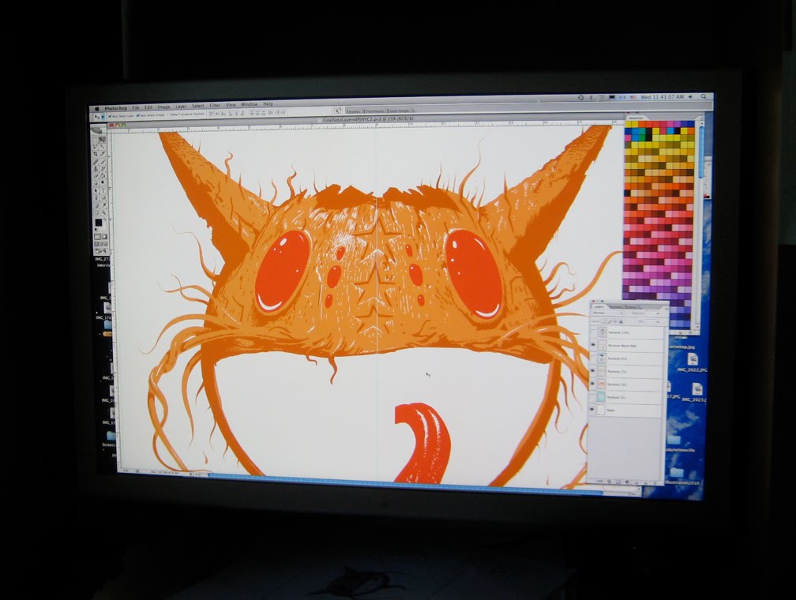Select the Blur tool
The width and height of the screenshot is (796, 600).
pyautogui.click(x=96, y=182)
